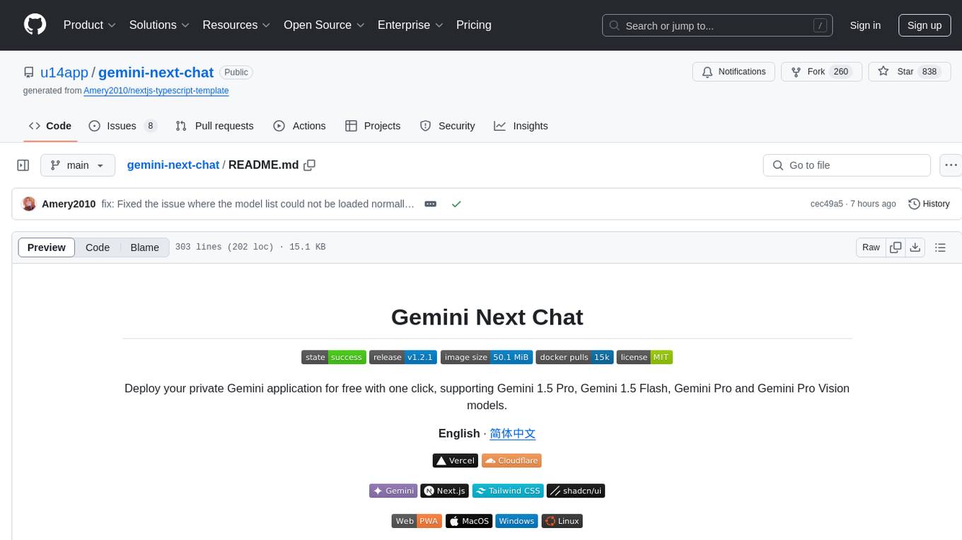Open the GitHub home logo
The image size is (962, 540).
pos(35,25)
